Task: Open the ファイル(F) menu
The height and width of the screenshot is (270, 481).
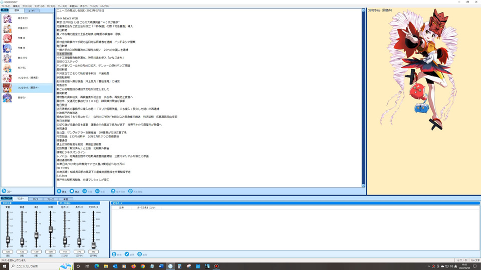Action: point(6,6)
